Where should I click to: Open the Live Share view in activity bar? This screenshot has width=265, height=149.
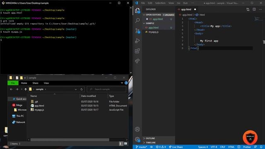137,61
